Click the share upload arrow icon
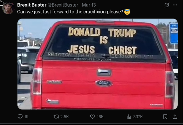Screen dimensions: 183x125 (175, 116)
